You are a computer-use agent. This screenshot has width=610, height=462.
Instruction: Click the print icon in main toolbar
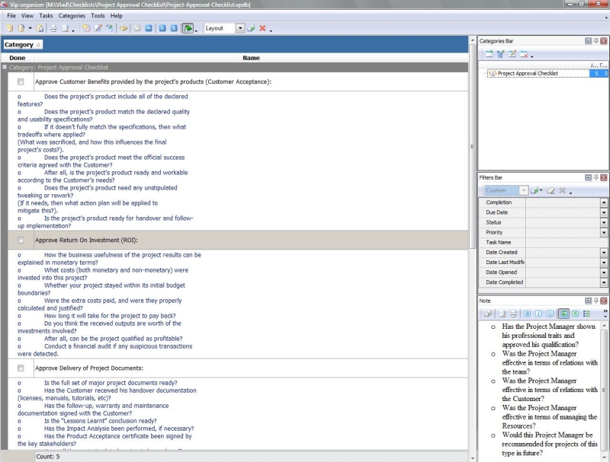tap(53, 28)
